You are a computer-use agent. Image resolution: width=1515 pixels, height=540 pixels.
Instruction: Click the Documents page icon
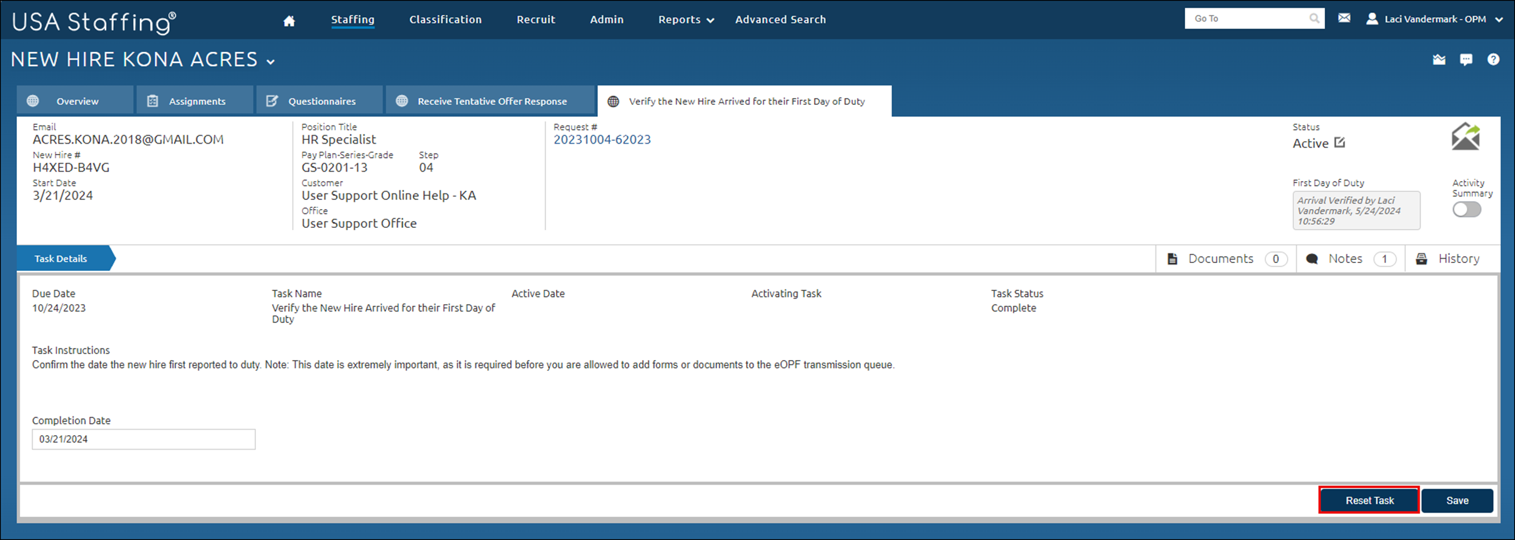1172,259
